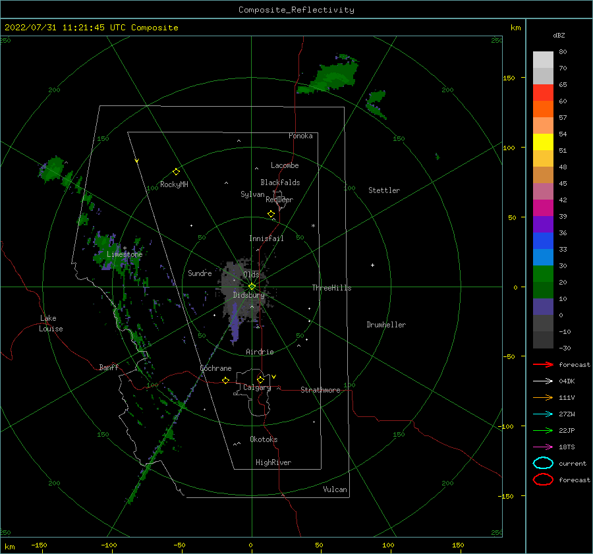This screenshot has height=554, width=593.
Task: Click the 2022/07/31 UTC timestamp text
Action: click(91, 28)
